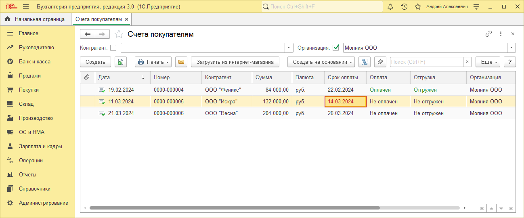The image size is (524, 218).
Task: Add page to favorites with star icon
Action: (x=119, y=34)
